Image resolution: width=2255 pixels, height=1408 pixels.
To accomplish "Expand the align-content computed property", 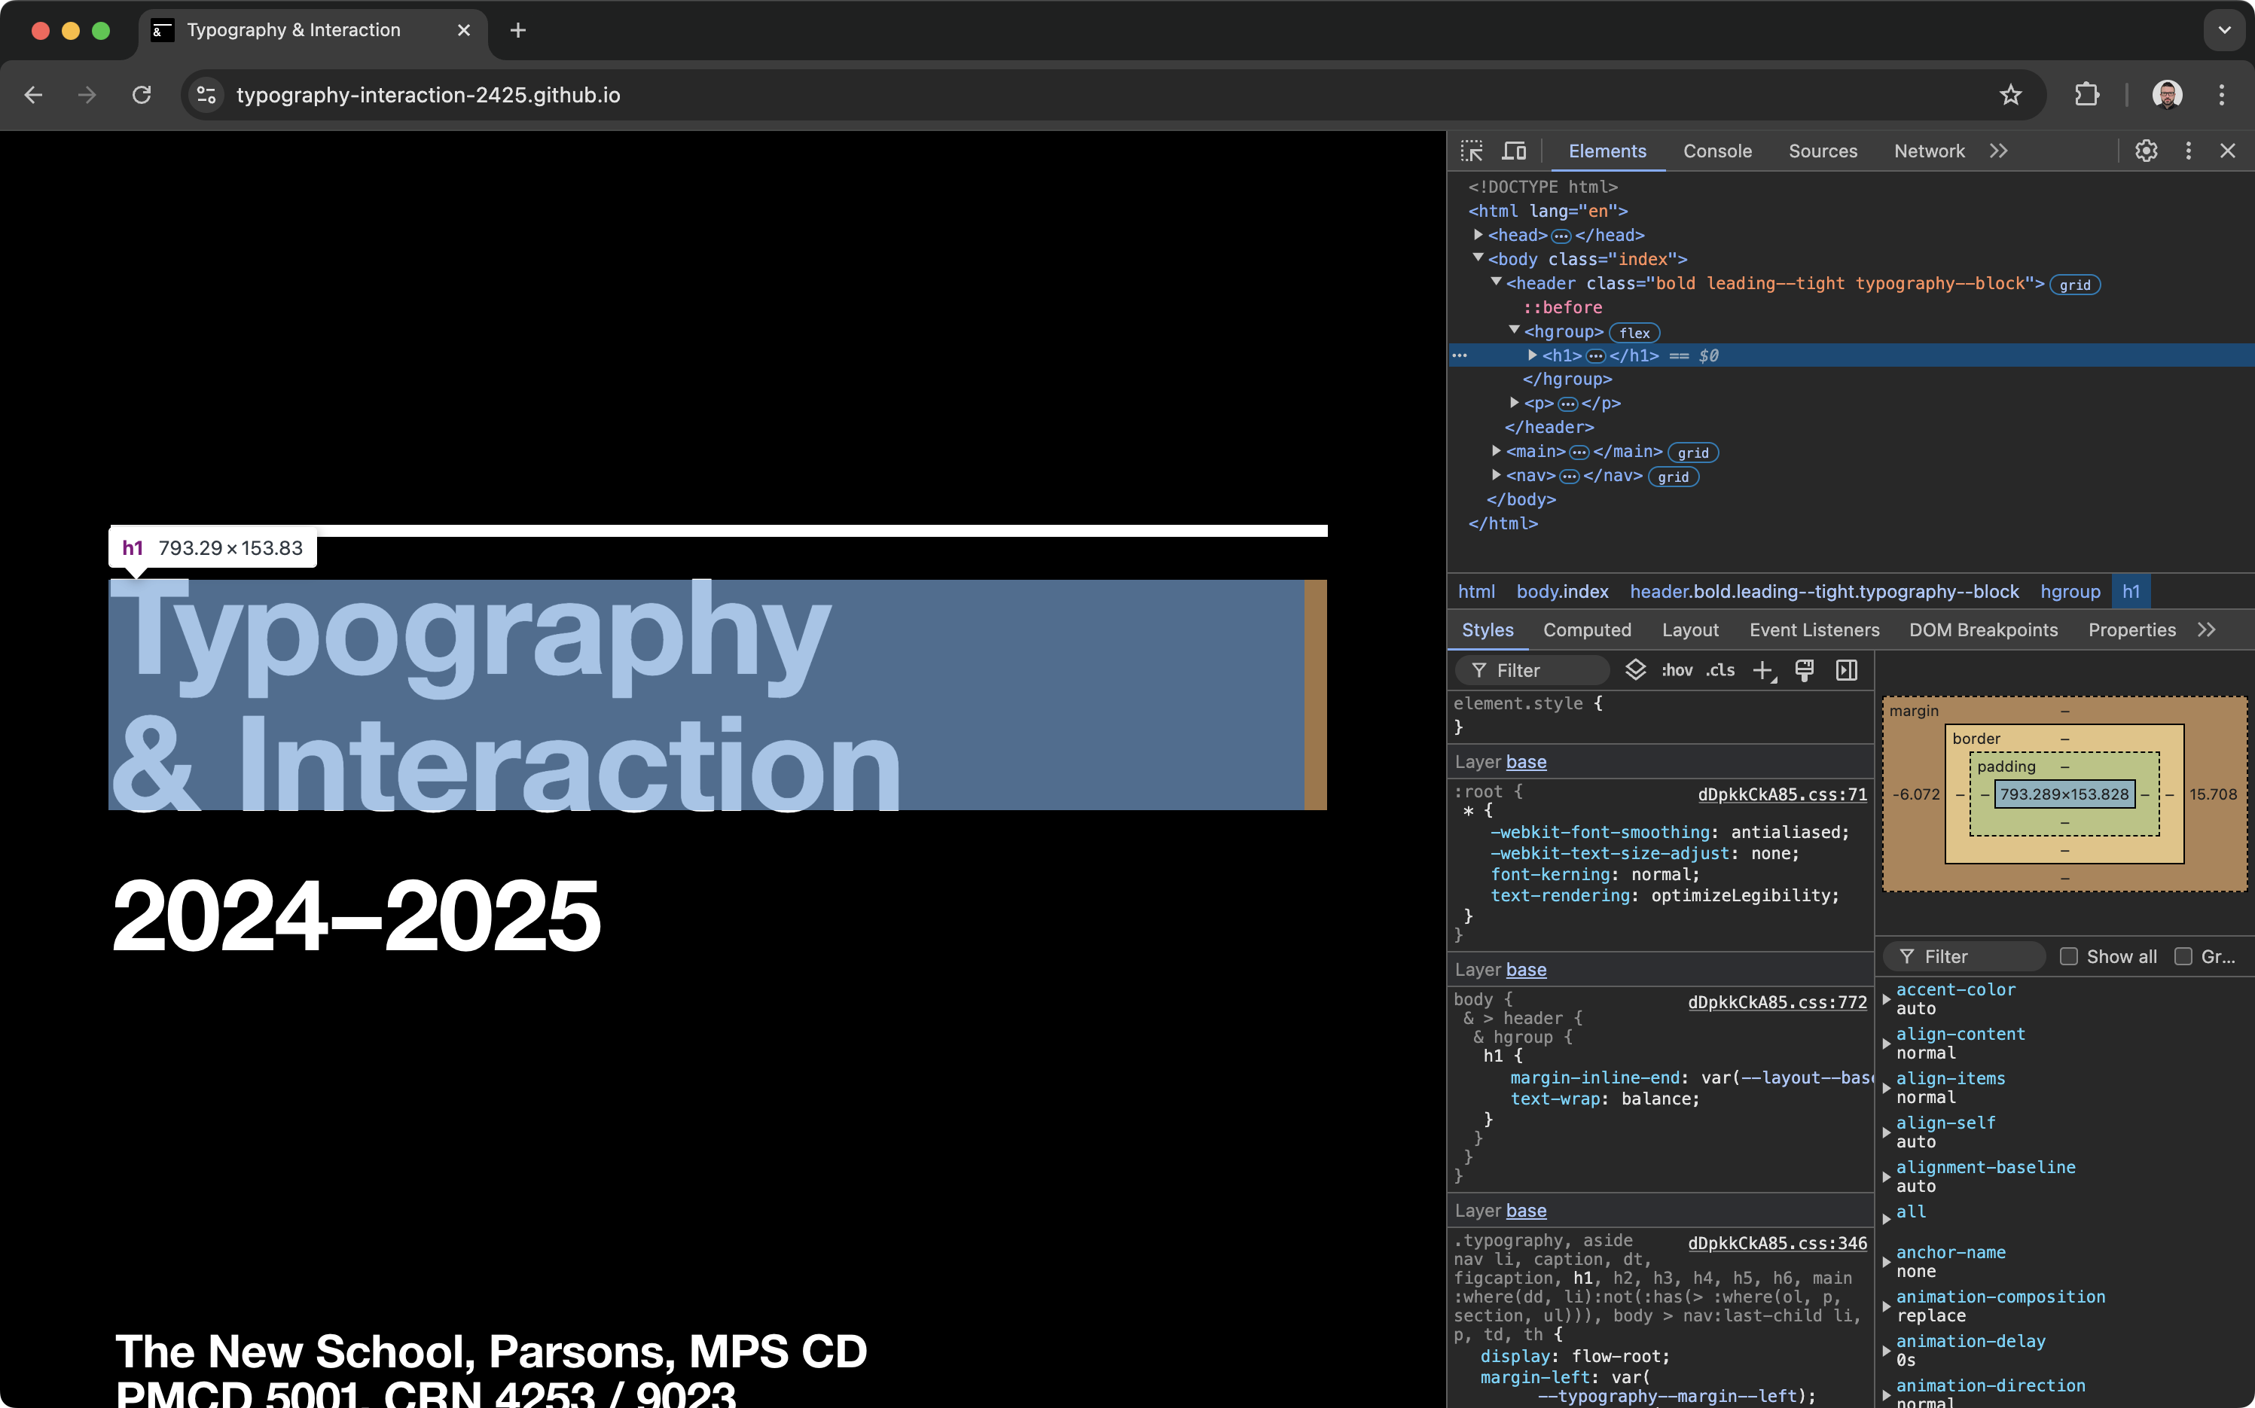I will coord(1886,1044).
